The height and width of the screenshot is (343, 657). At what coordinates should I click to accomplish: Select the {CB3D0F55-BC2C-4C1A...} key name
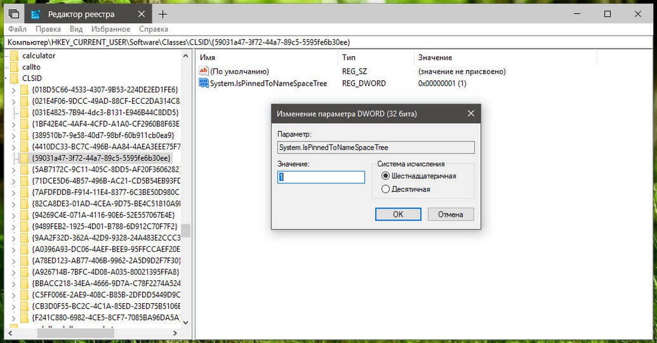click(x=106, y=306)
